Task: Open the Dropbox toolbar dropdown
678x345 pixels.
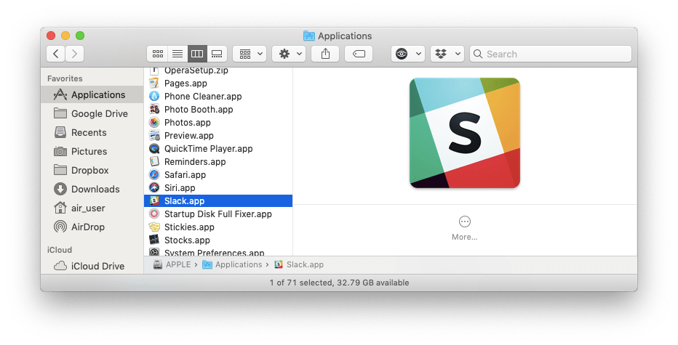Action: (x=447, y=54)
